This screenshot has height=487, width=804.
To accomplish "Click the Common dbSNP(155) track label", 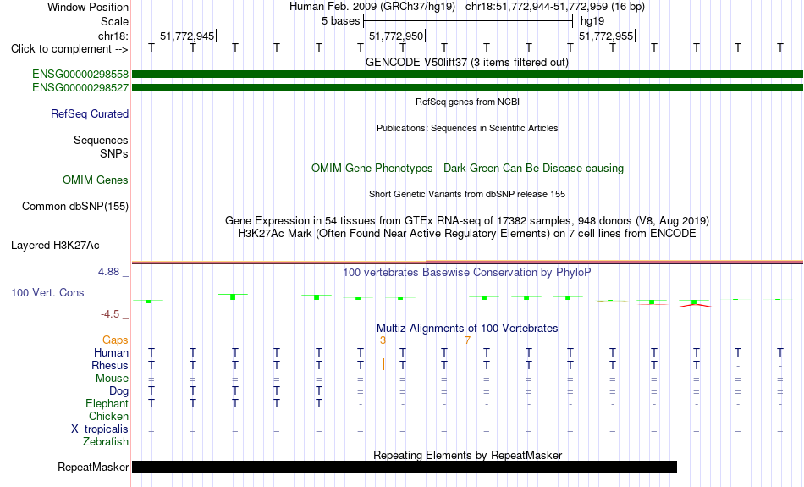I will click(x=75, y=207).
